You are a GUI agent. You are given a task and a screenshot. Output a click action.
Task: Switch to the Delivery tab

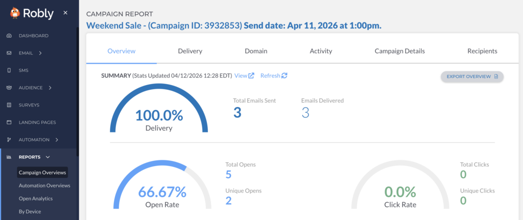pyautogui.click(x=190, y=51)
